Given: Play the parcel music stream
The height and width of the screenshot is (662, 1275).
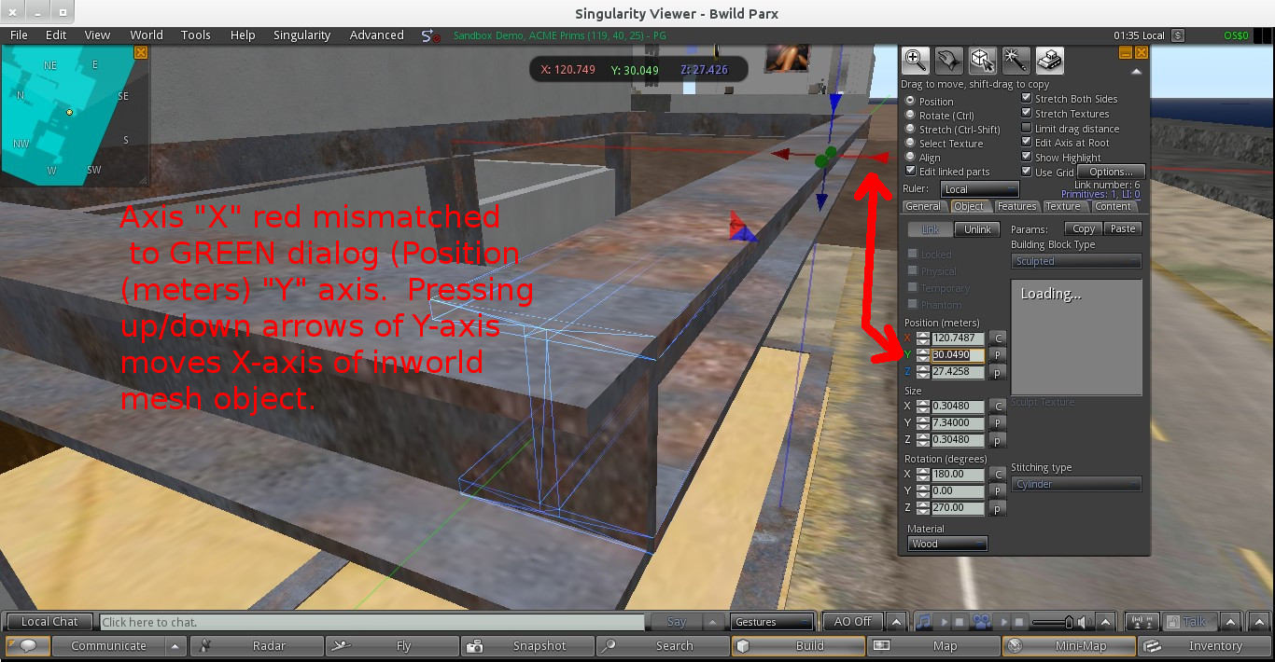Looking at the screenshot, I should 943,622.
